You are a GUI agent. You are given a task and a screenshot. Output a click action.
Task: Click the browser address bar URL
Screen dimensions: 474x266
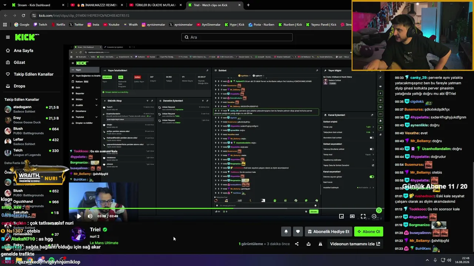tap(84, 16)
